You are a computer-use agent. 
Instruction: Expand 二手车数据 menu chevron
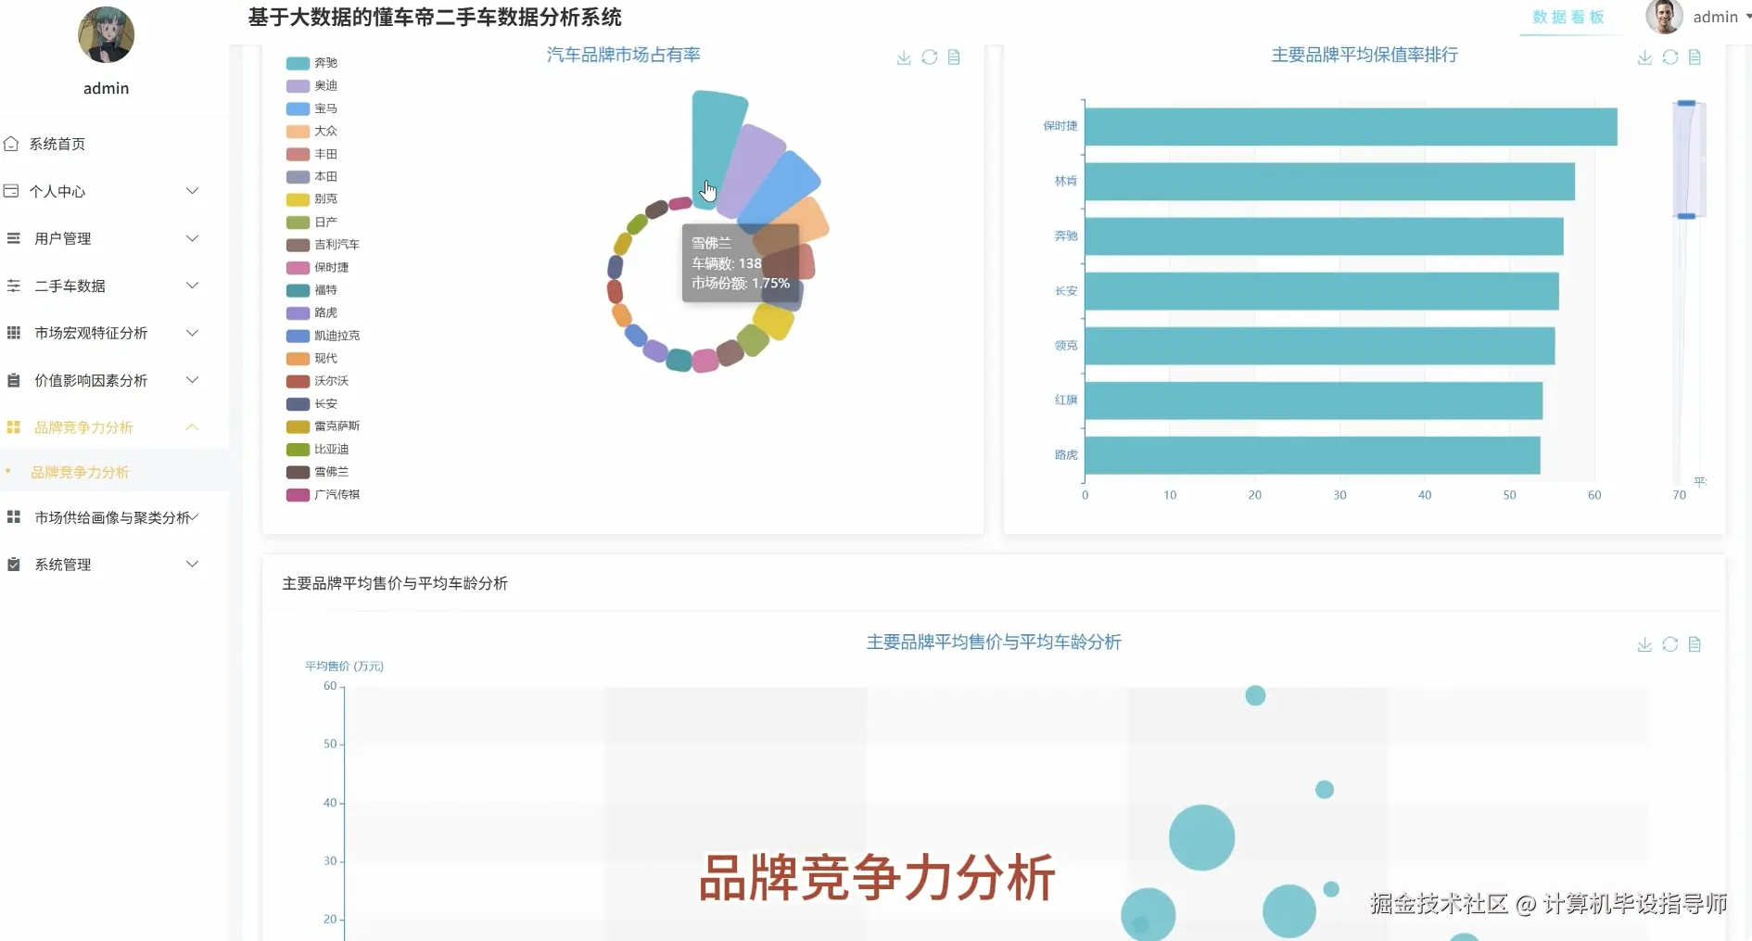click(193, 286)
